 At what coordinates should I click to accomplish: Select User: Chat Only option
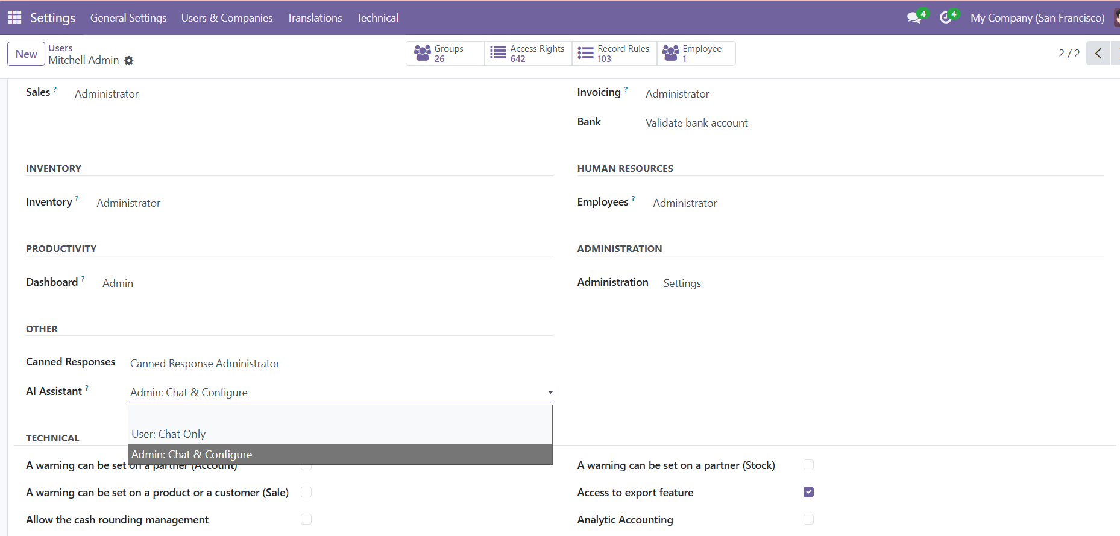pos(169,434)
